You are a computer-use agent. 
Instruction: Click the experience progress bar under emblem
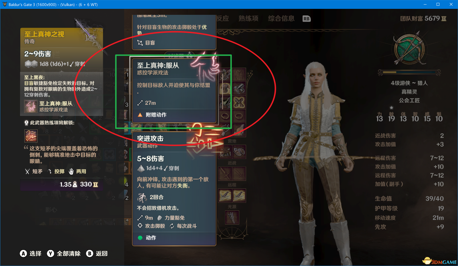point(409,72)
